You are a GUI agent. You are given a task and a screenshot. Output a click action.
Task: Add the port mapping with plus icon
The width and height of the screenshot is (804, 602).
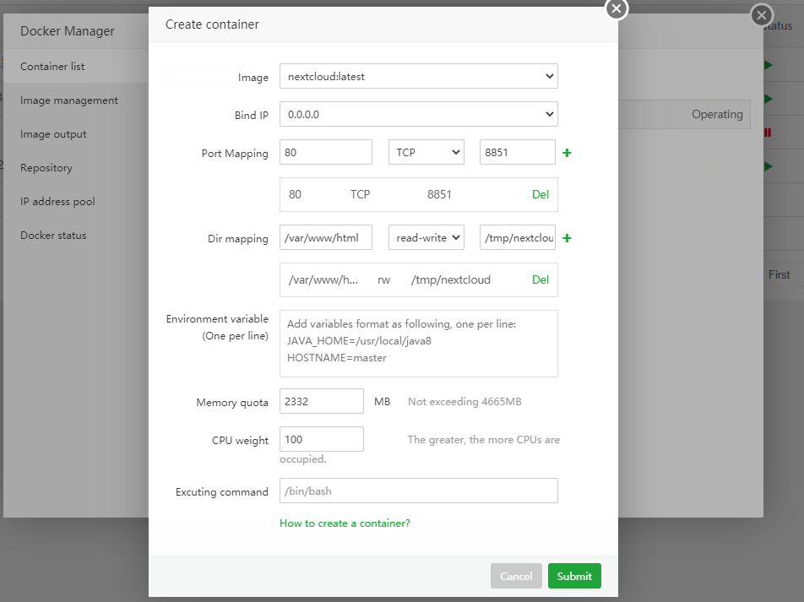click(567, 153)
